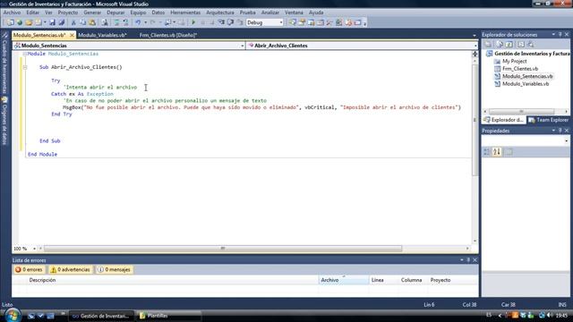Viewport: 573px width, 322px height.
Task: Toggle the 0 mensajes filter
Action: [114, 270]
